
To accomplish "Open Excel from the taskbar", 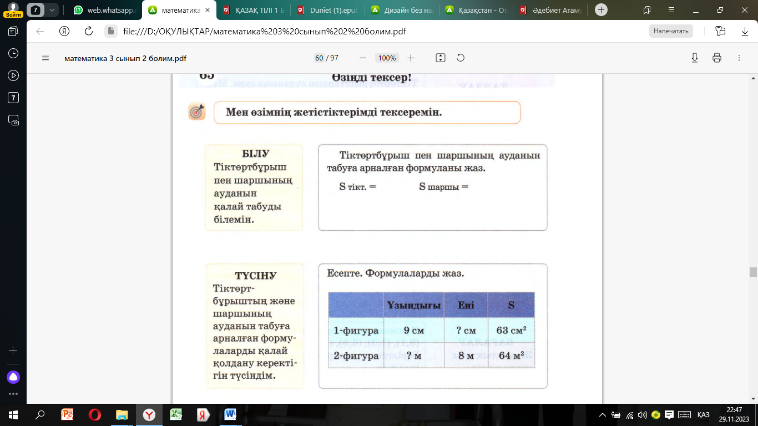I will [175, 414].
